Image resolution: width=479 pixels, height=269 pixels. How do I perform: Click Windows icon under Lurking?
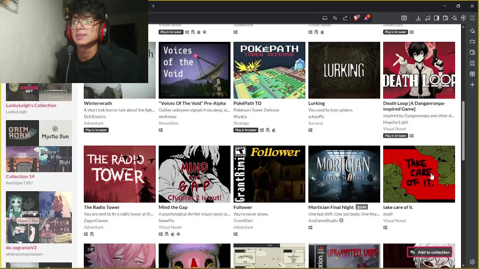click(310, 130)
